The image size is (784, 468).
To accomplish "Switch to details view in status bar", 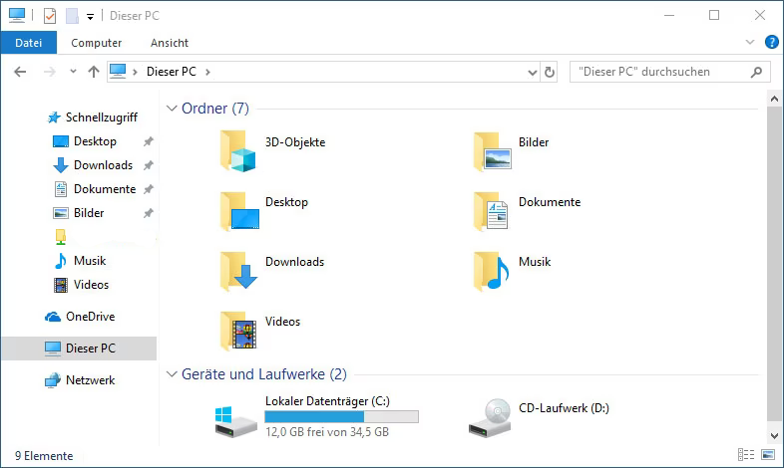I will click(x=744, y=456).
